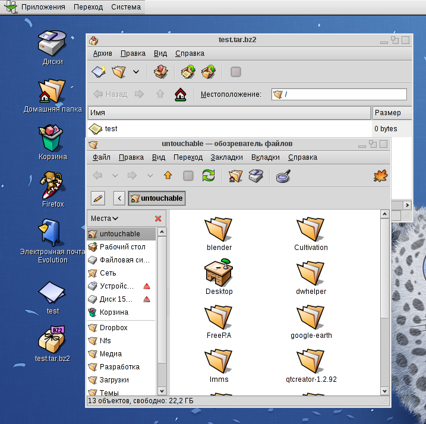
Task: Click the stop button in archive toolbar
Action: (235, 72)
